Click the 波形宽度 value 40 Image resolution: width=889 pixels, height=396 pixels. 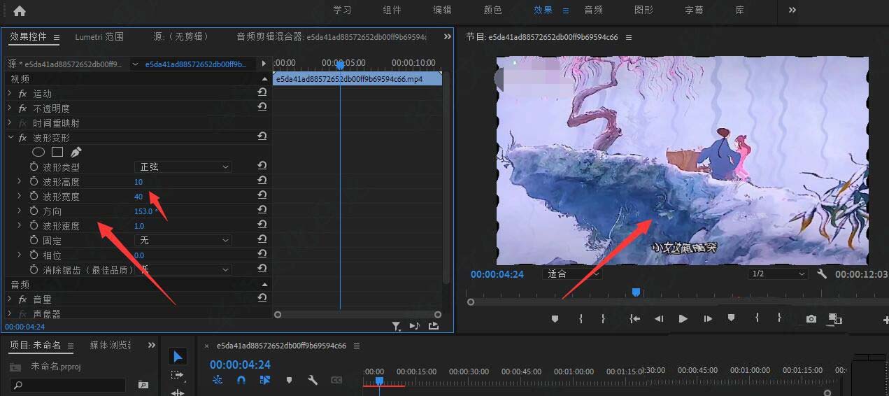(138, 197)
